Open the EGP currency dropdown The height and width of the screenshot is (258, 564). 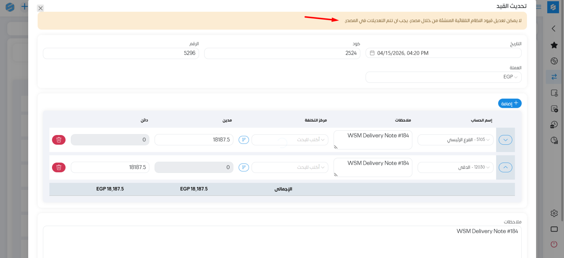(x=443, y=77)
